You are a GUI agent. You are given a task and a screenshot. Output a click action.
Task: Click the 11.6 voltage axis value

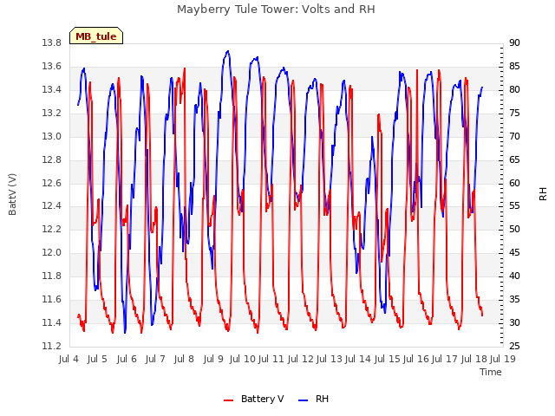click(x=52, y=300)
